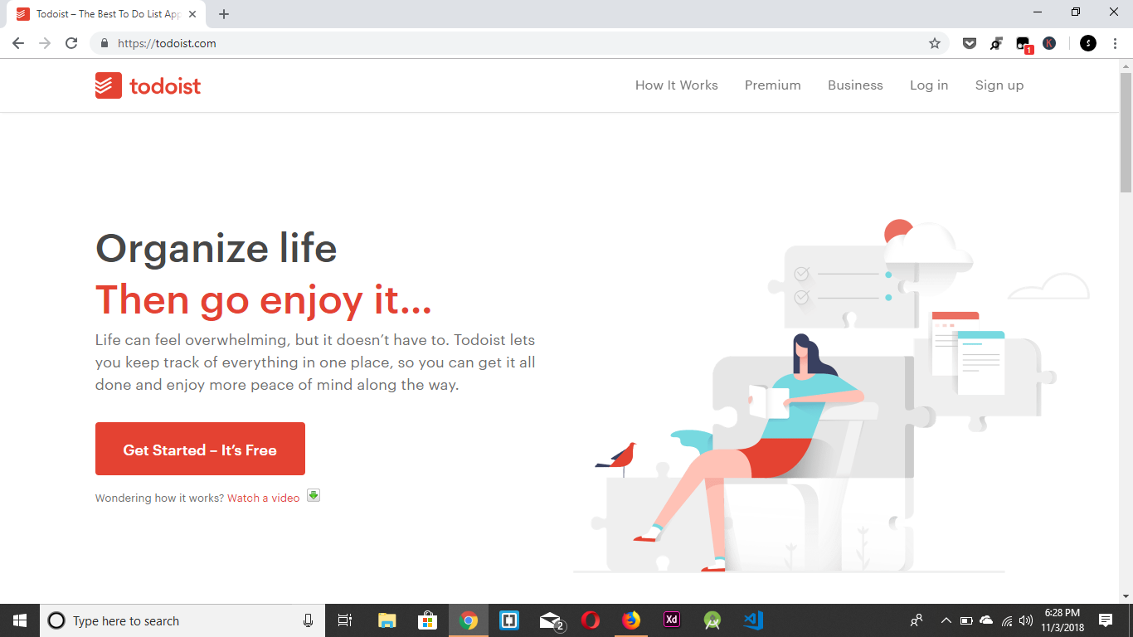
Task: Expand hidden system tray icons
Action: click(x=946, y=620)
